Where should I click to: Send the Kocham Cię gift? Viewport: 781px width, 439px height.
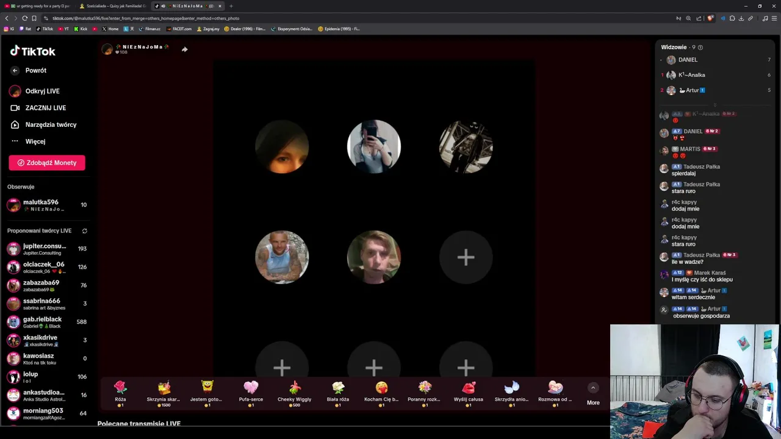click(x=381, y=393)
